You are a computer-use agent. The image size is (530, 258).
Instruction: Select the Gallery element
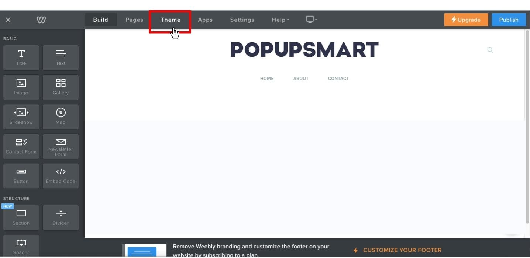point(61,87)
